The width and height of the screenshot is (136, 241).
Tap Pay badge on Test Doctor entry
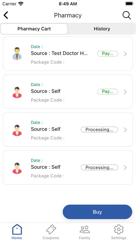(x=108, y=54)
